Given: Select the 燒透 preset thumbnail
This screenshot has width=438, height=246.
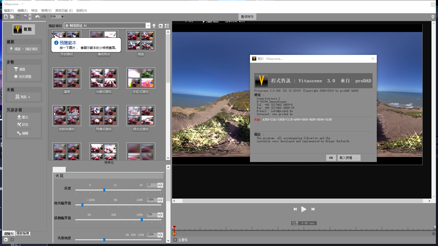Looking at the screenshot, I should click(141, 40).
